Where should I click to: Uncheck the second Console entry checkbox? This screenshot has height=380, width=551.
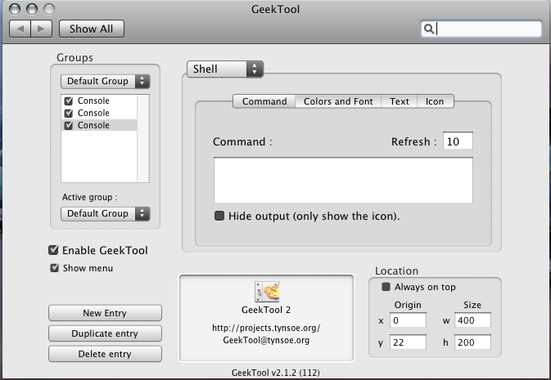pos(69,114)
